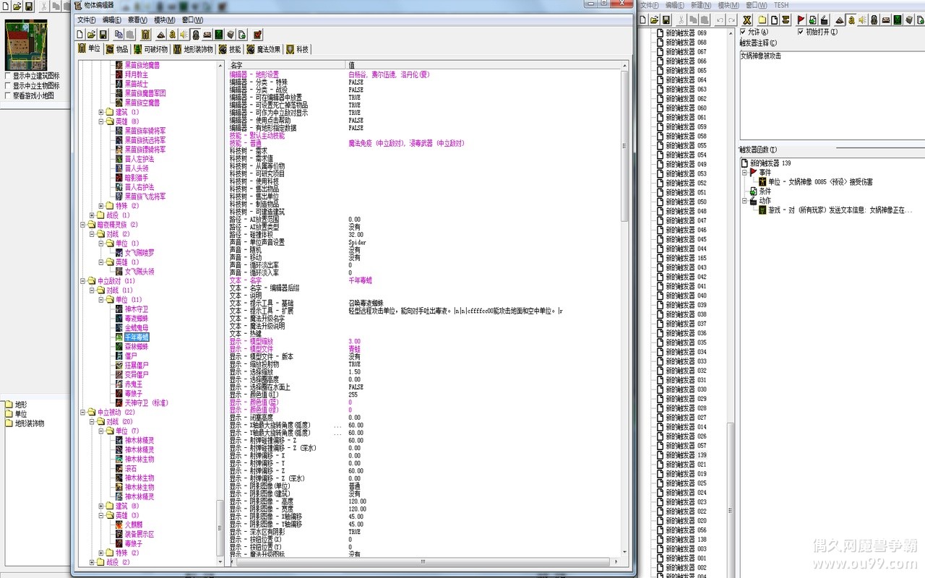Select 火麒麟 hero in tree

click(134, 525)
